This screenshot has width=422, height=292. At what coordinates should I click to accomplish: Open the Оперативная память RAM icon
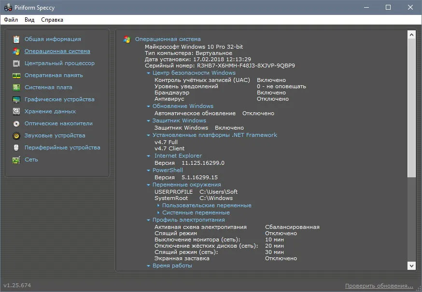click(16, 76)
